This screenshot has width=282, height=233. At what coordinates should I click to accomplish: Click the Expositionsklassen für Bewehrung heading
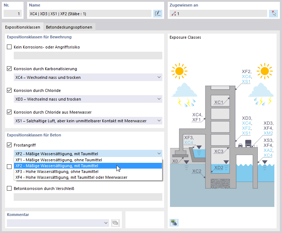(39, 37)
